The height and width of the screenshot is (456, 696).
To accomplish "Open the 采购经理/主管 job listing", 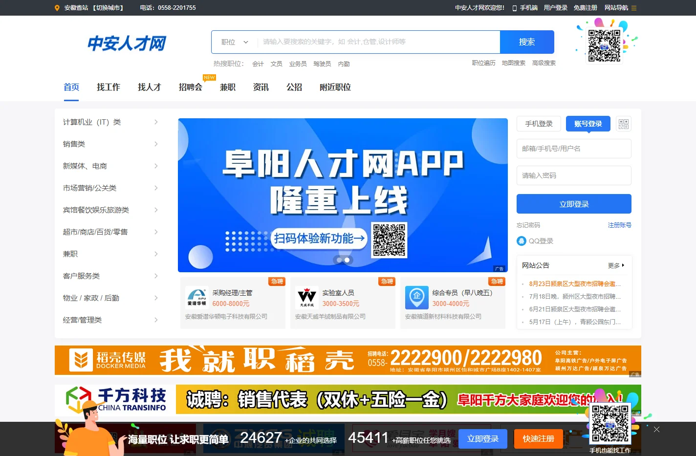I will pos(232,293).
